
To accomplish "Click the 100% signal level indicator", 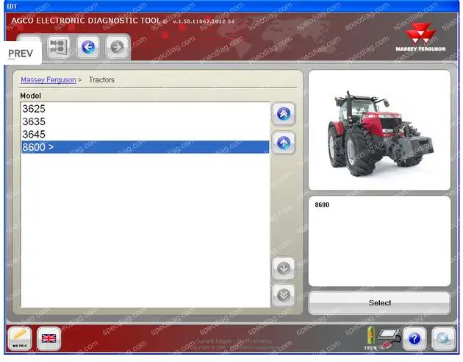I will click(x=370, y=338).
